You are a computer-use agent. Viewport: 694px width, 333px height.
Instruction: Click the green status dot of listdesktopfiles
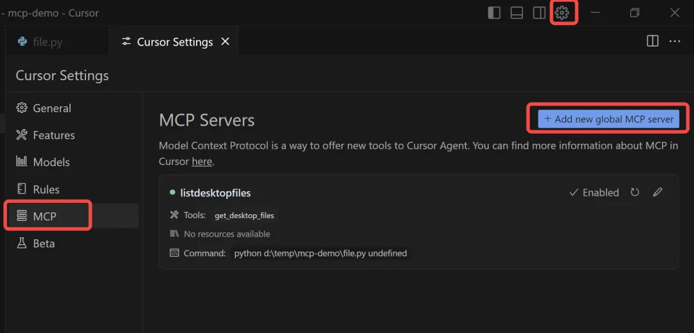(173, 192)
